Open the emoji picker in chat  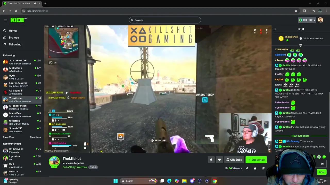[x=322, y=164]
